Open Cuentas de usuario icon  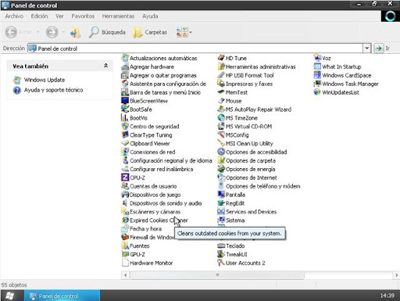click(125, 186)
